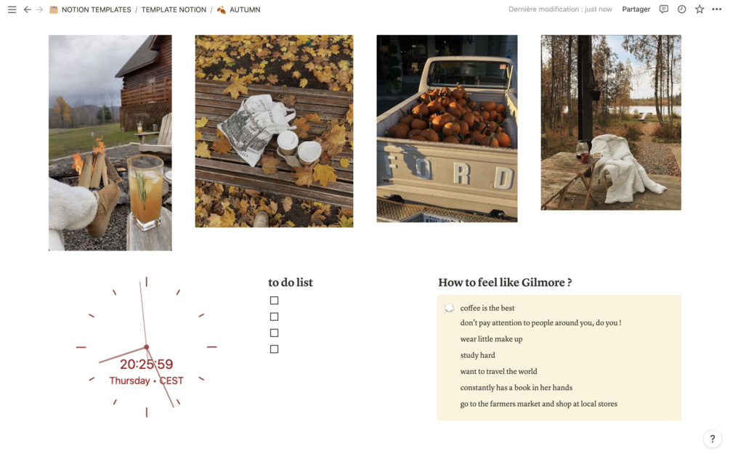
Task: Click the Dernière modification timestamp
Action: [560, 9]
